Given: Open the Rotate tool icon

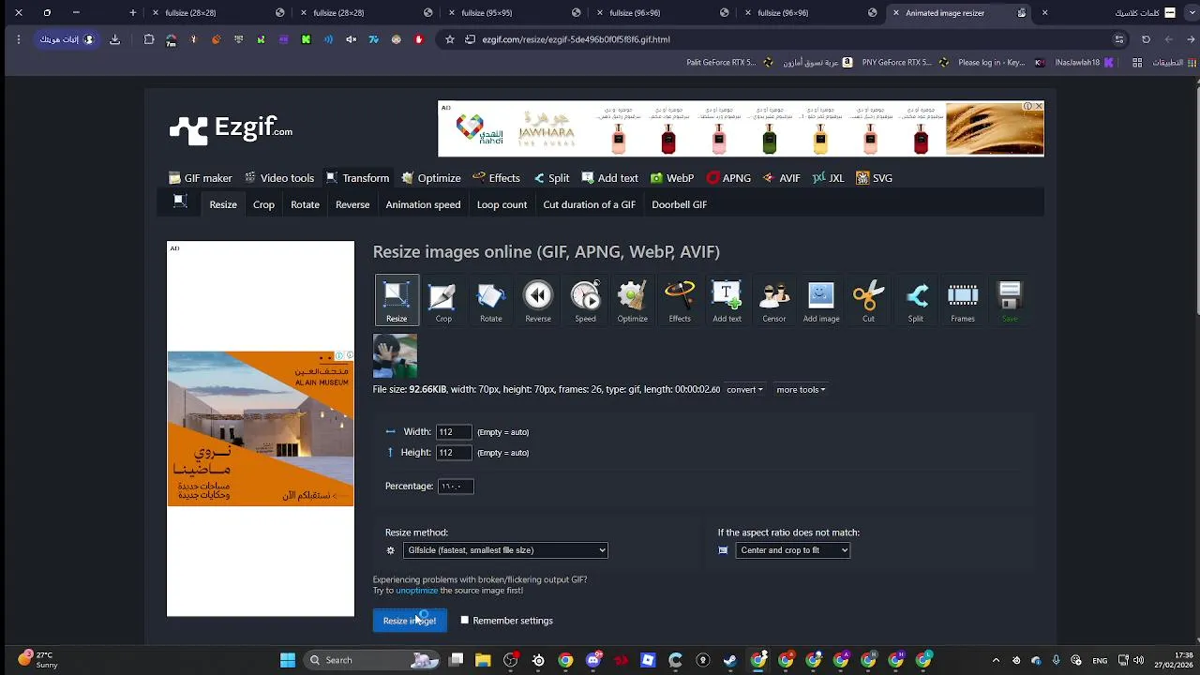Looking at the screenshot, I should [490, 300].
